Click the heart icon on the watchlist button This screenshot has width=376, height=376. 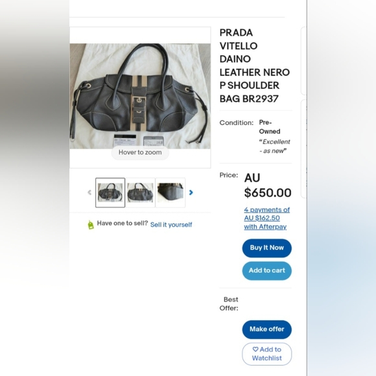coord(255,349)
